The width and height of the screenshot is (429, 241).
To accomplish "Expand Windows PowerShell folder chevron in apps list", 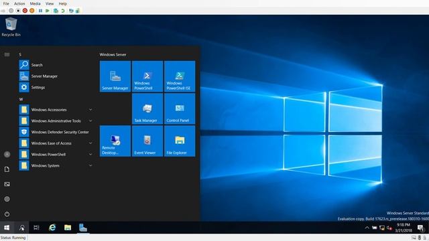I will pyautogui.click(x=90, y=155).
